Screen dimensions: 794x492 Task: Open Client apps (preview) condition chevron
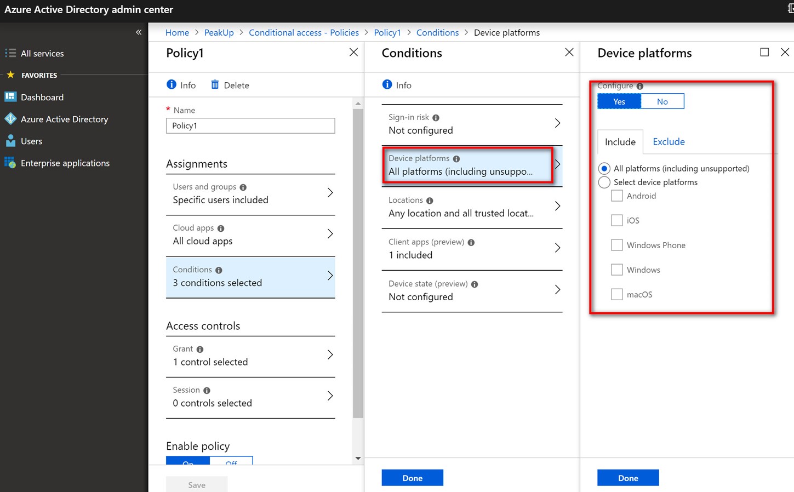[557, 248]
